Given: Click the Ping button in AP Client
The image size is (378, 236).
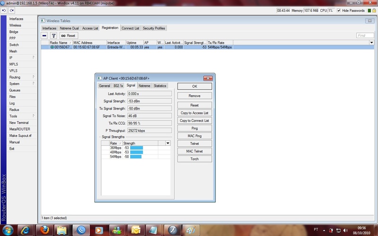Looking at the screenshot, I should click(195, 128).
